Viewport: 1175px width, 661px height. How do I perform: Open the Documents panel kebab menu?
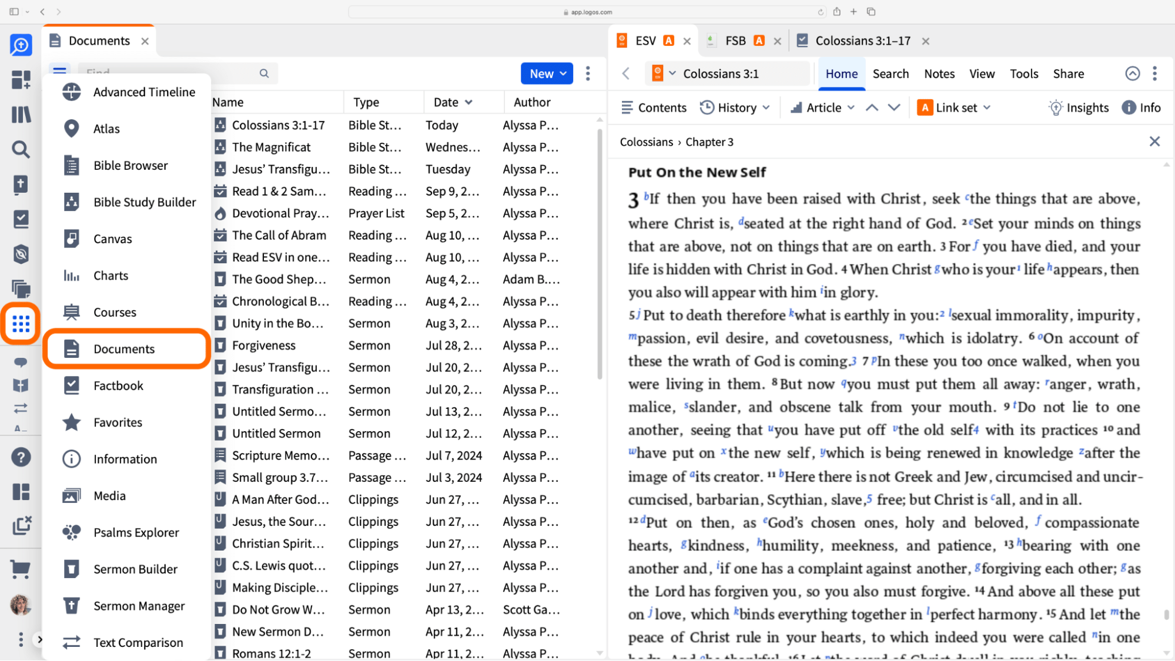click(588, 73)
